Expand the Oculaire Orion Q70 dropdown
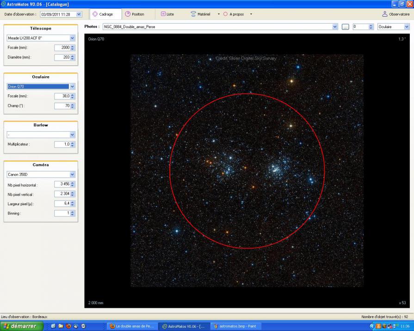414x331 pixels. [72, 86]
